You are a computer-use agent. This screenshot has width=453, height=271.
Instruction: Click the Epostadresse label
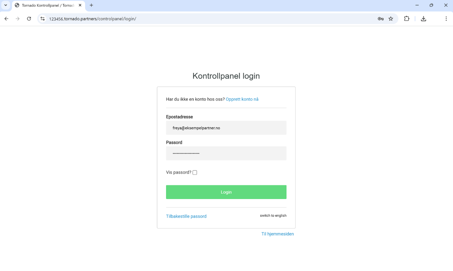point(179,117)
